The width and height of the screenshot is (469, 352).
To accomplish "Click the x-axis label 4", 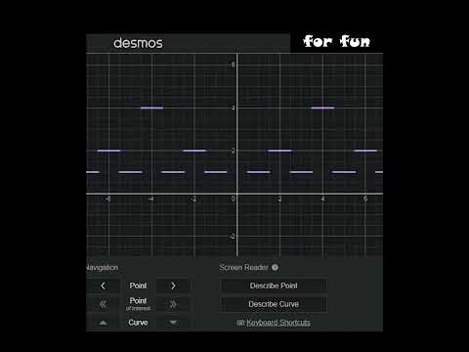I will [322, 199].
